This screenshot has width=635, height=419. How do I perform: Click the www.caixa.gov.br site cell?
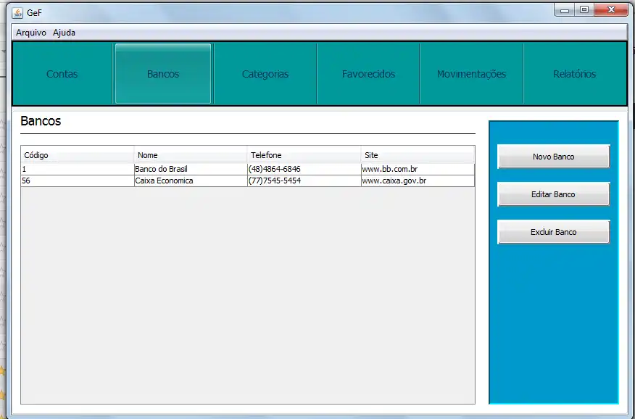tap(418, 181)
